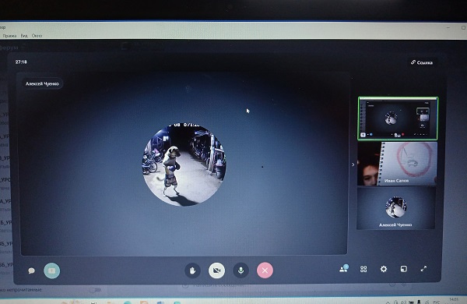The image size is (467, 304).
Task: Raise hand in the call
Action: 192,270
